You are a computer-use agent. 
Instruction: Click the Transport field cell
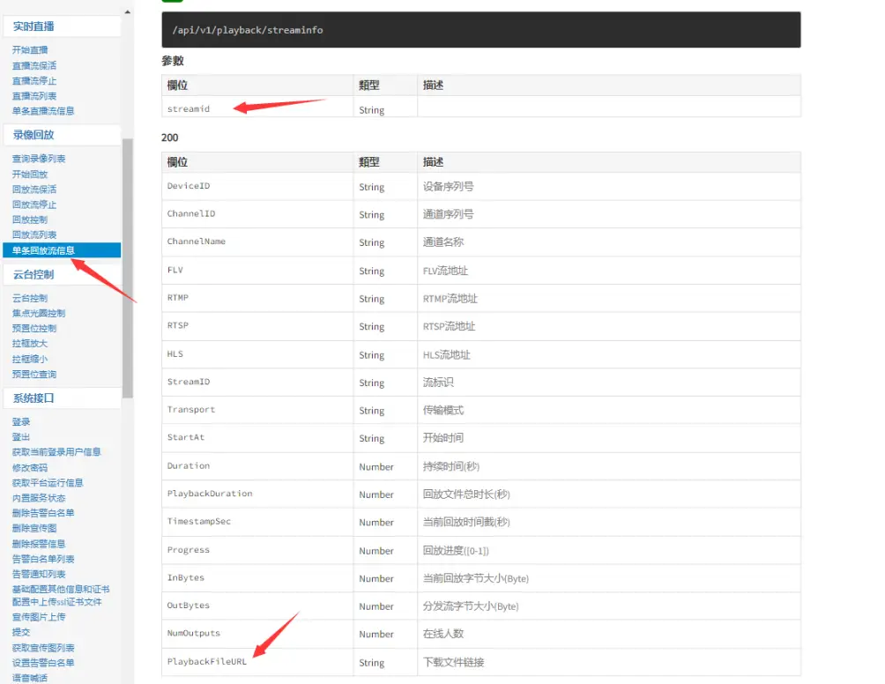[x=257, y=410]
